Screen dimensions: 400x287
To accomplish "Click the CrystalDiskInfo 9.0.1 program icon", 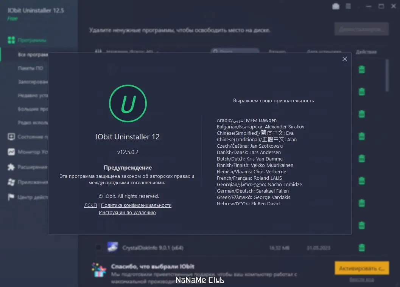I will coord(112,247).
